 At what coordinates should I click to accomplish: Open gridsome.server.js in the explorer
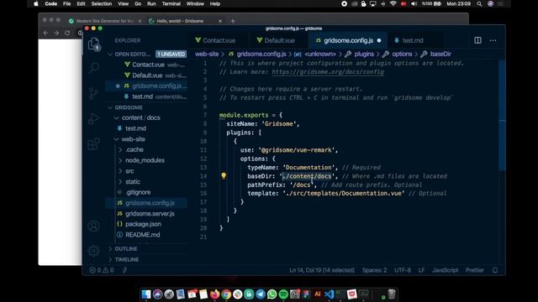150,214
